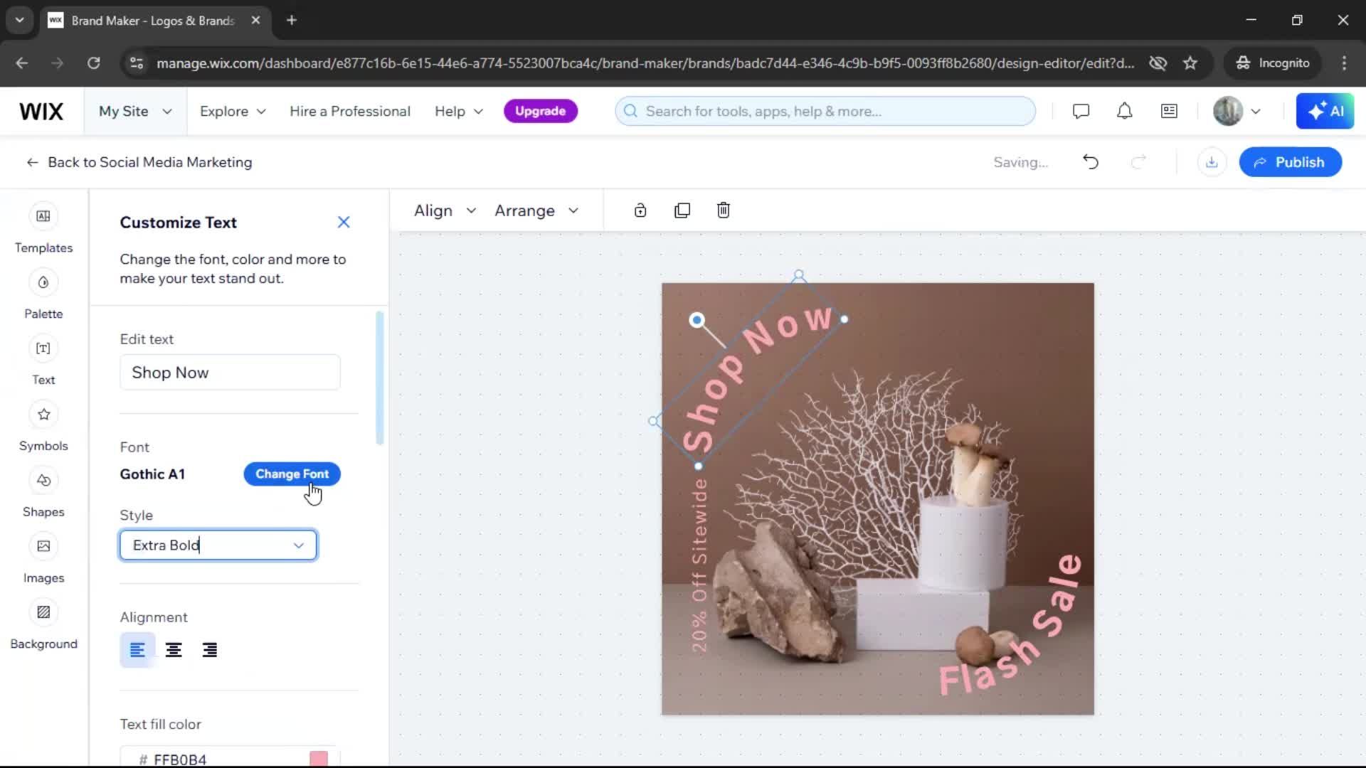Select left text alignment
Screen dimensions: 1366x768
pyautogui.click(x=137, y=650)
